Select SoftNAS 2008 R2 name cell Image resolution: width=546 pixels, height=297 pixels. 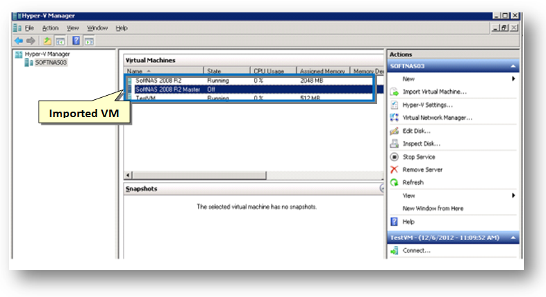click(159, 81)
